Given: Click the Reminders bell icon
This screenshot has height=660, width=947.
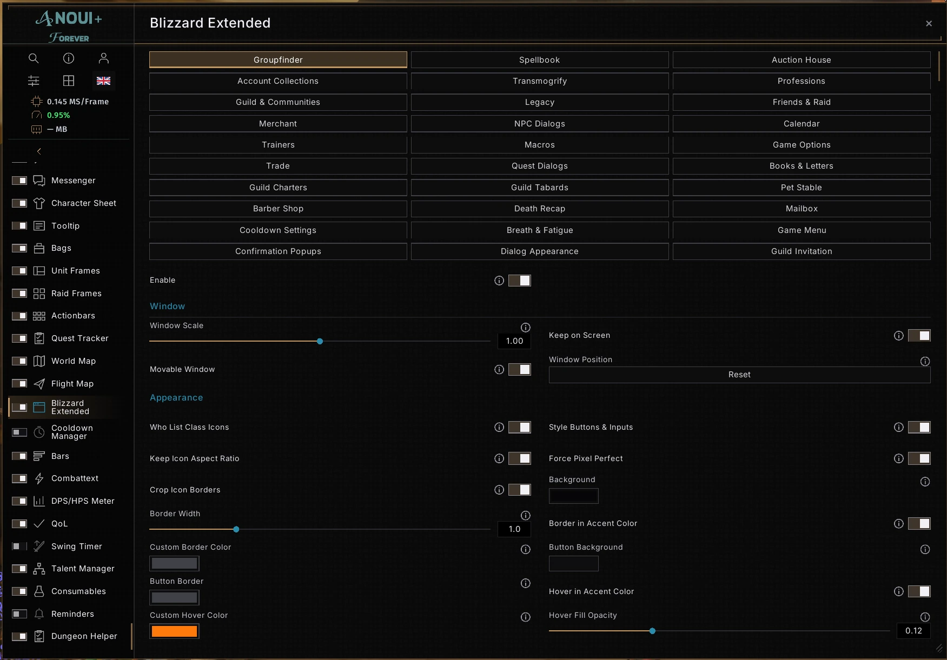Looking at the screenshot, I should [x=39, y=614].
